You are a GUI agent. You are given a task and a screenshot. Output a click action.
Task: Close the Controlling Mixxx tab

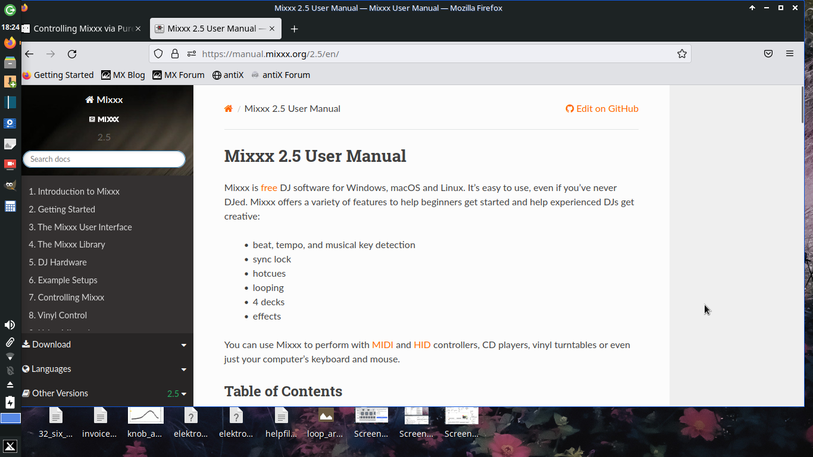138,29
